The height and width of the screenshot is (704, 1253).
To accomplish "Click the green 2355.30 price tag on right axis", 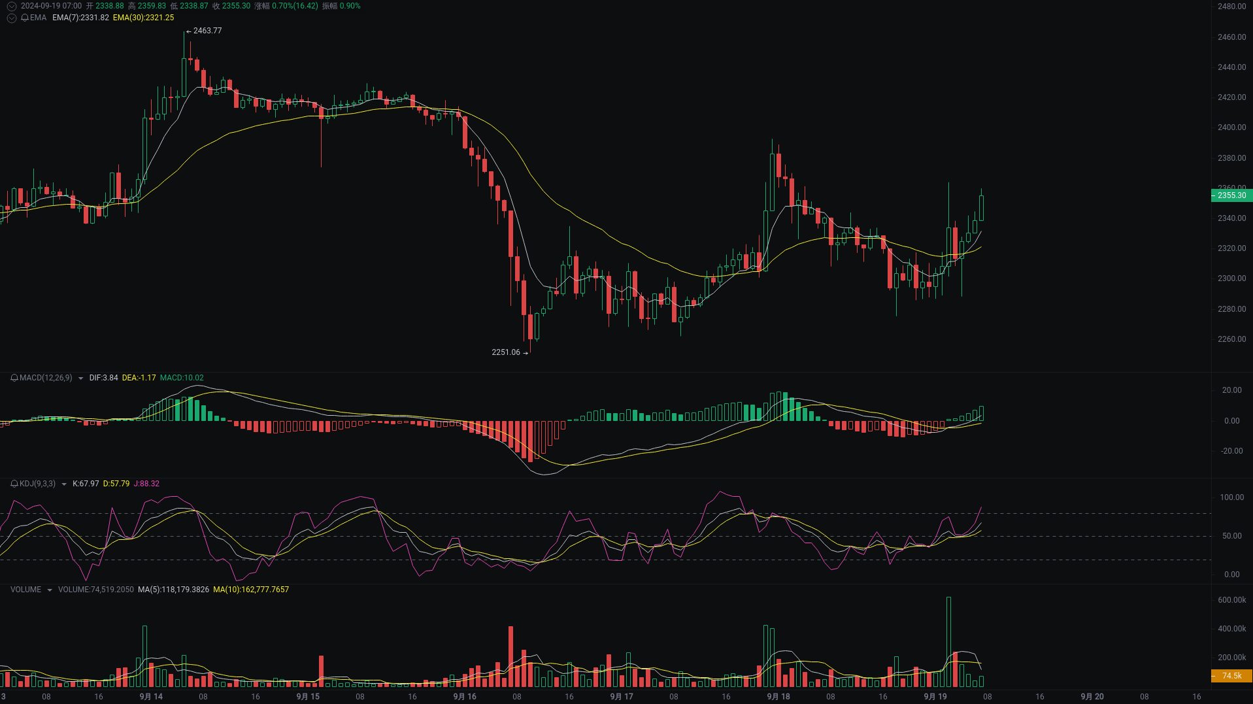I will (x=1231, y=195).
